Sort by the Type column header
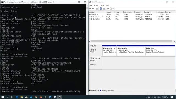The width and height of the screenshot is (176, 99). (119, 12)
